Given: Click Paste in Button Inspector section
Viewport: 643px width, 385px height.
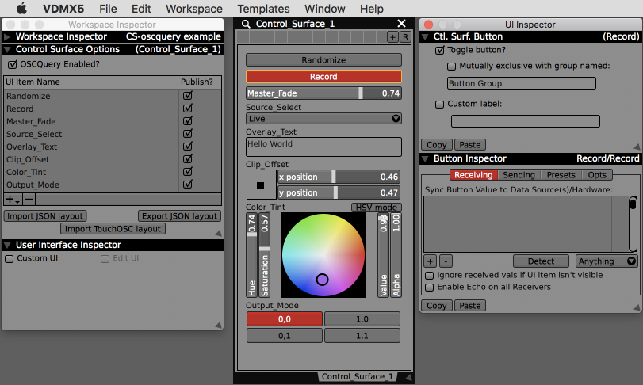Looking at the screenshot, I should (x=470, y=306).
